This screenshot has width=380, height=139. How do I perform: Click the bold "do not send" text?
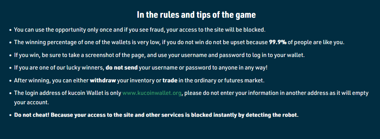(122, 67)
